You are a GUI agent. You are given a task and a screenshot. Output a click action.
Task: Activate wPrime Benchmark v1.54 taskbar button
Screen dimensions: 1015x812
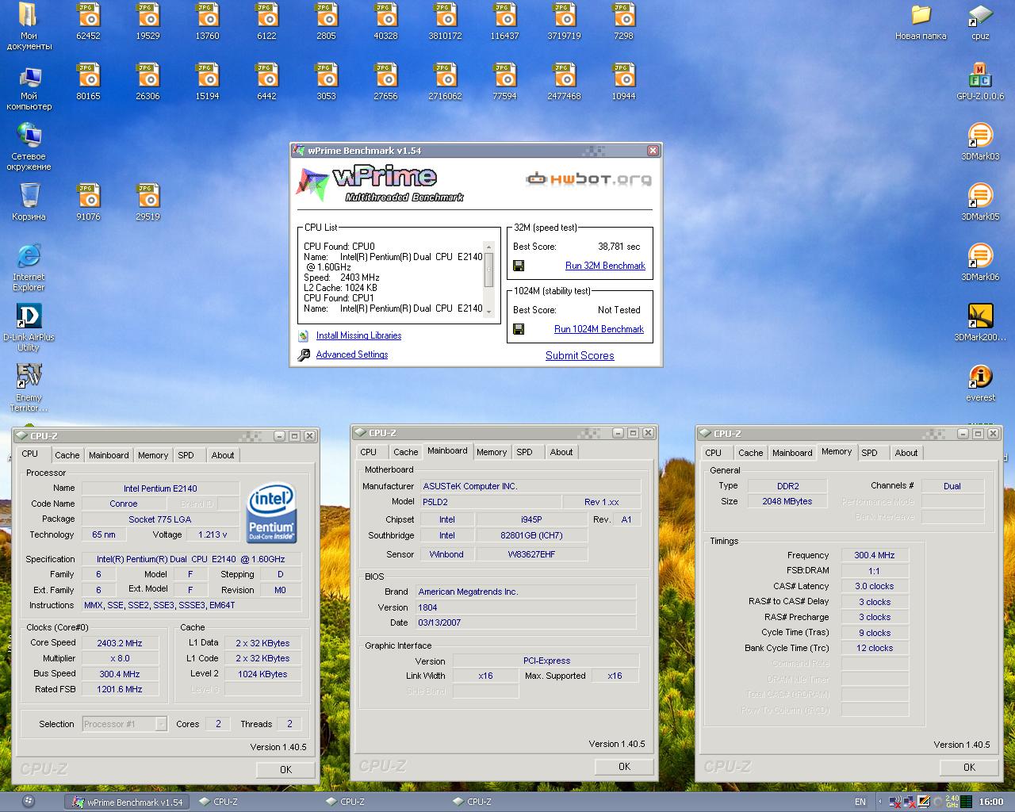click(x=128, y=802)
